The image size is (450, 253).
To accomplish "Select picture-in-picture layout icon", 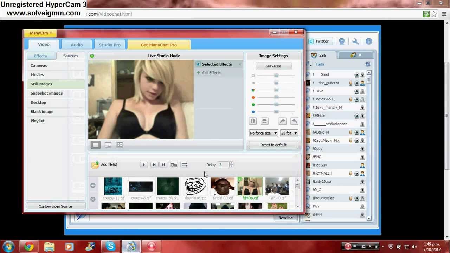I will click(108, 145).
